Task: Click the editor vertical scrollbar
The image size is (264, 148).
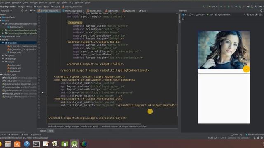Action: click(177, 80)
